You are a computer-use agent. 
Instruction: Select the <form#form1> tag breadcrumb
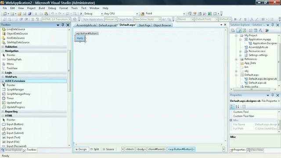pyautogui.click(x=157, y=149)
